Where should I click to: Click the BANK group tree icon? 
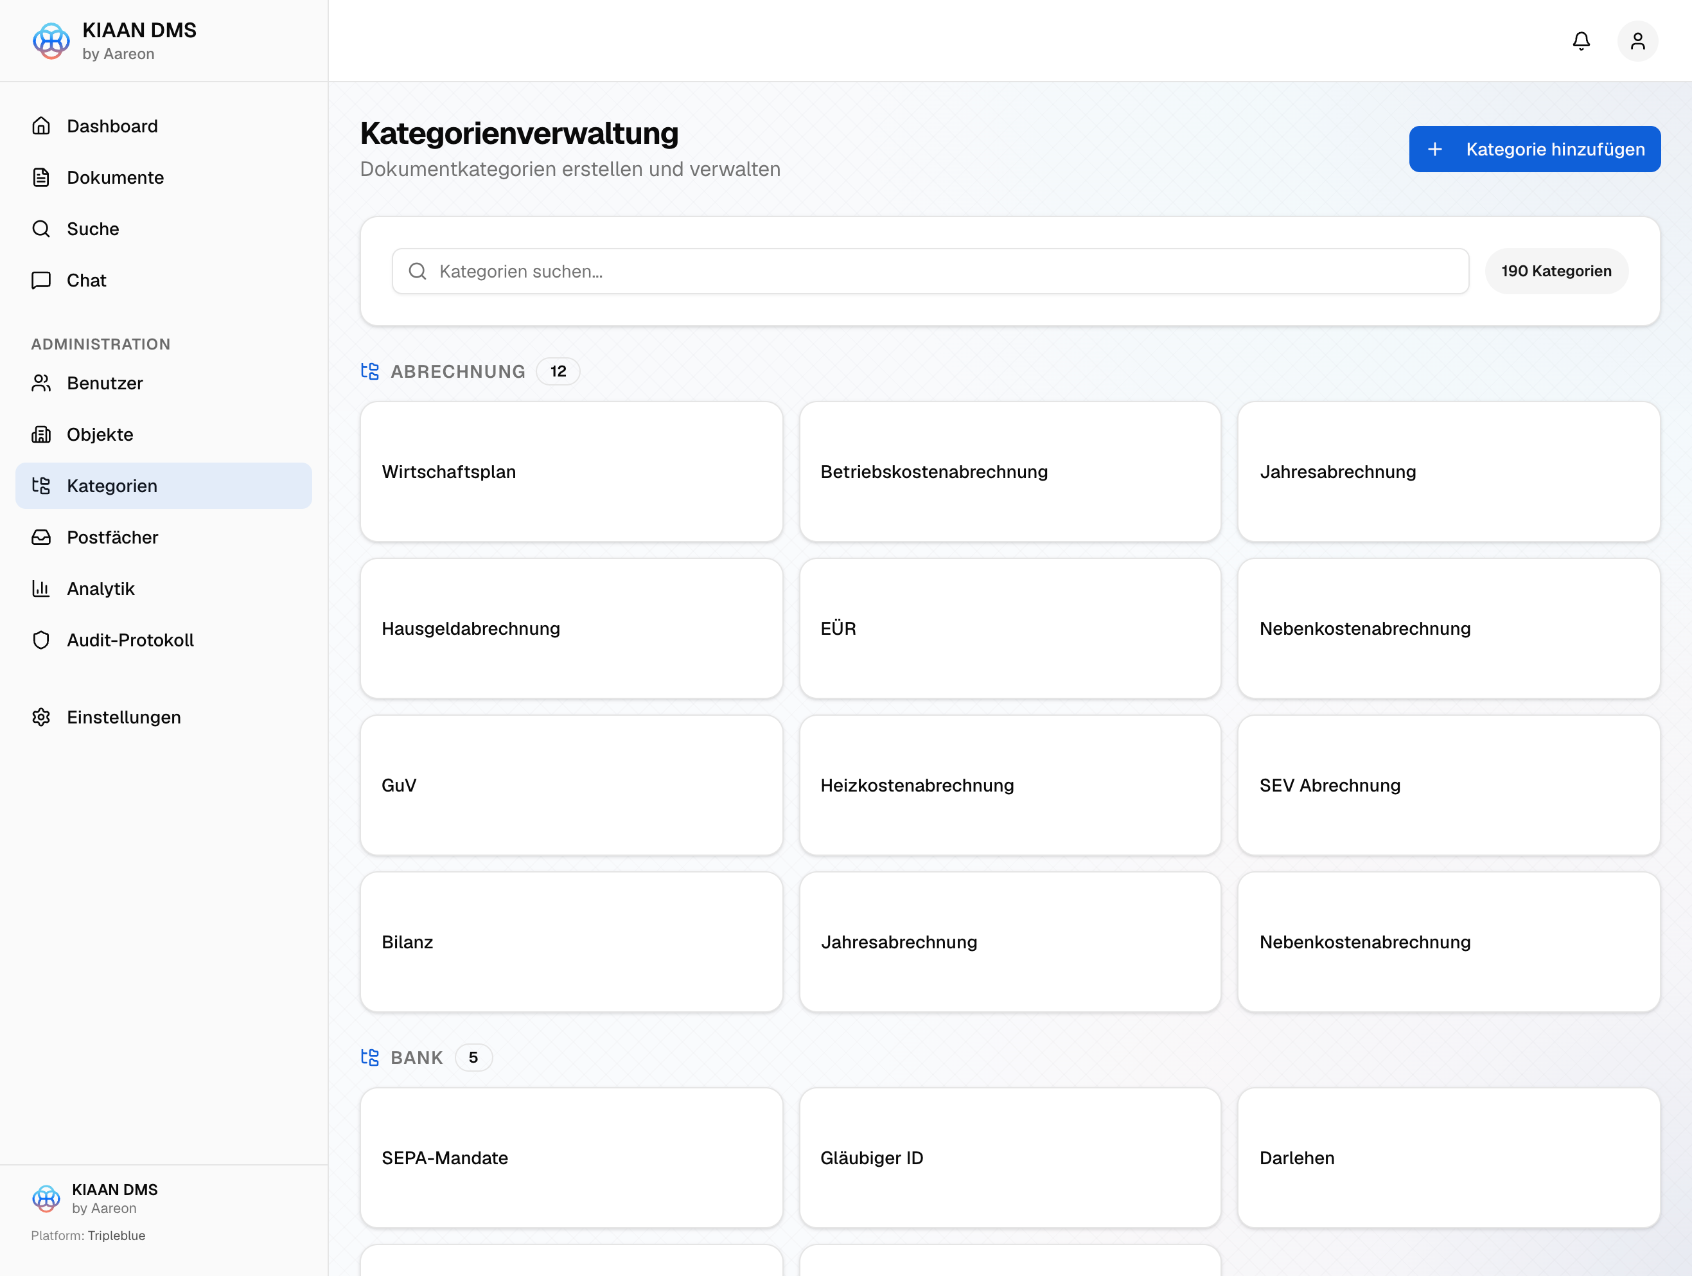370,1057
